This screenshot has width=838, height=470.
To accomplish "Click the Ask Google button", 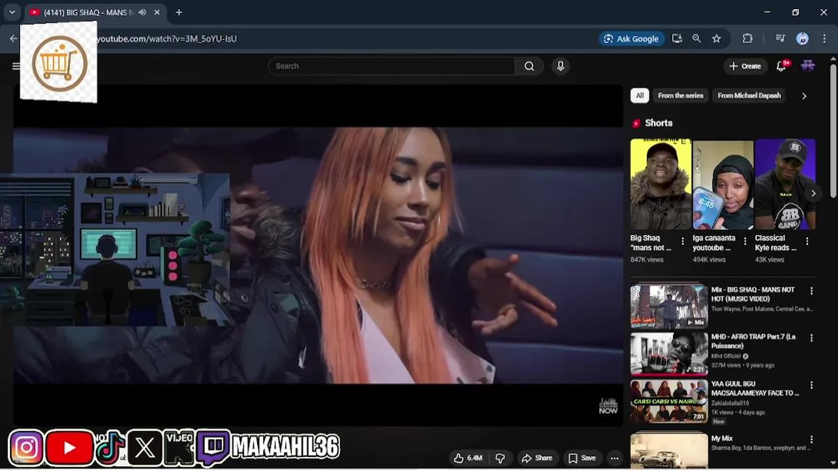I will coord(631,39).
